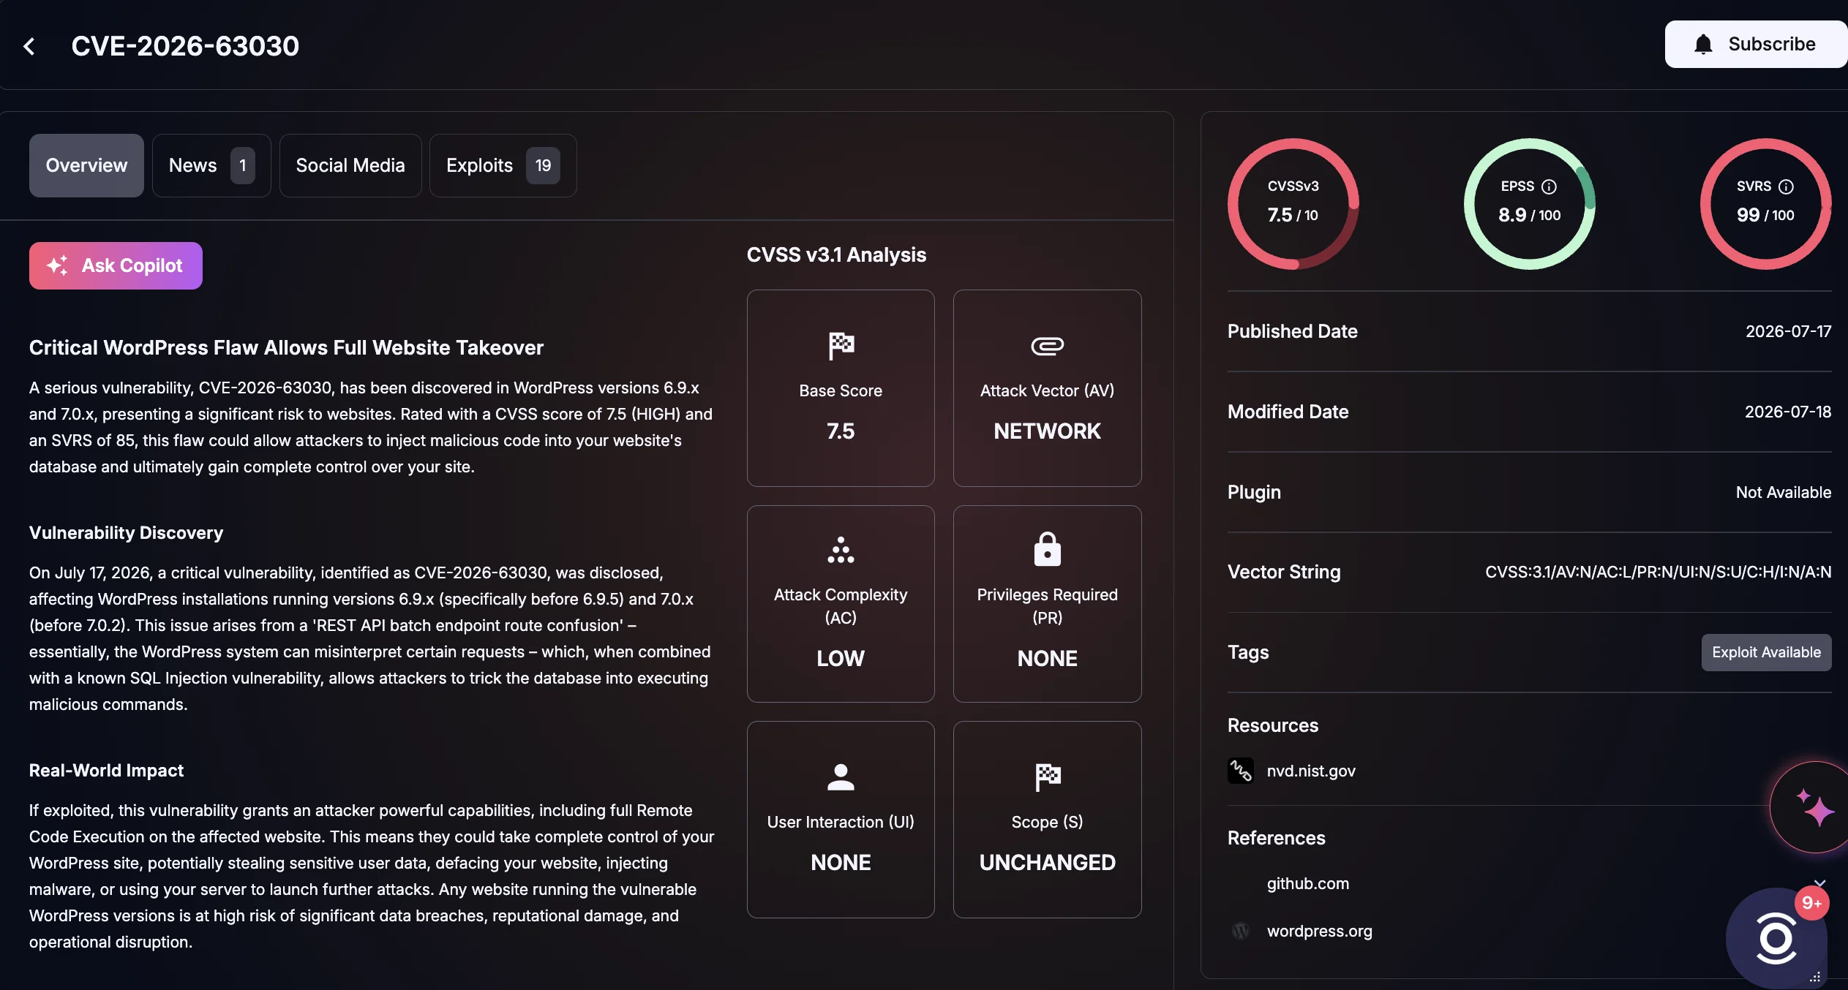This screenshot has height=990, width=1848.
Task: Click the Published Date 2026-07-17 value
Action: pyautogui.click(x=1788, y=331)
